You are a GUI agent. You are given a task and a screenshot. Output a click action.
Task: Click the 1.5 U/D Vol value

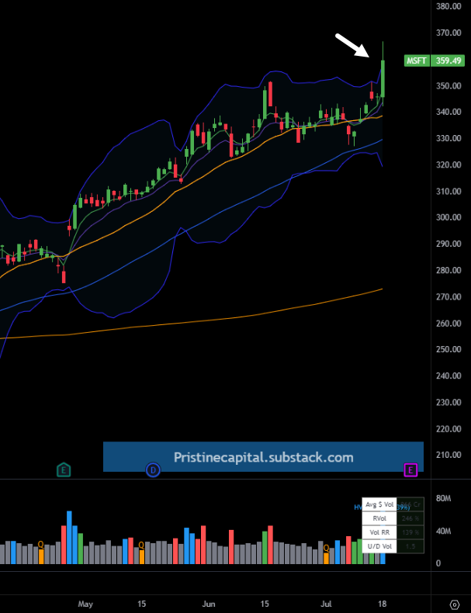point(410,546)
